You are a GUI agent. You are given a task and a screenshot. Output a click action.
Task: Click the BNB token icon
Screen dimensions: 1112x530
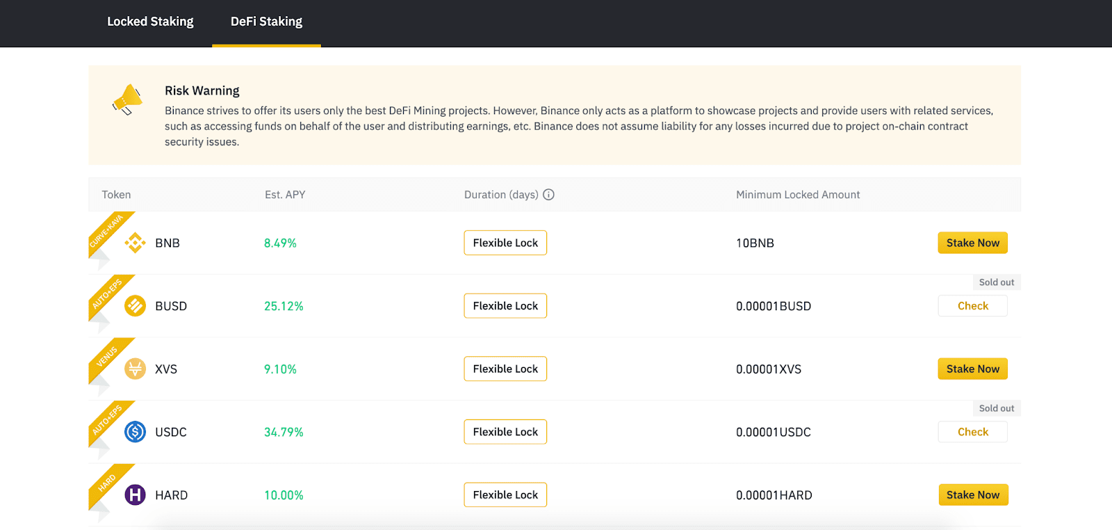click(x=135, y=243)
